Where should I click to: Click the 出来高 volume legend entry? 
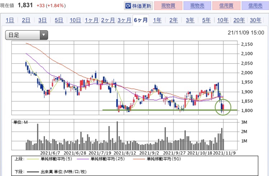(x=57, y=172)
